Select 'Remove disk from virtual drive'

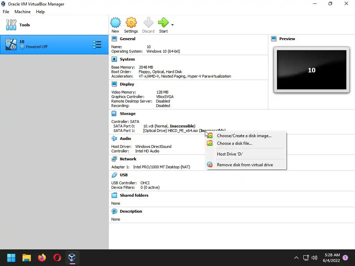click(x=246, y=165)
